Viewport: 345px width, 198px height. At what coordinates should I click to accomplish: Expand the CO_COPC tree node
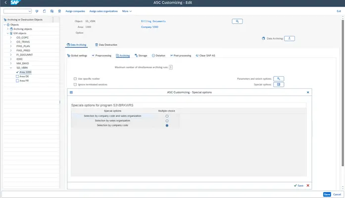pos(11,38)
